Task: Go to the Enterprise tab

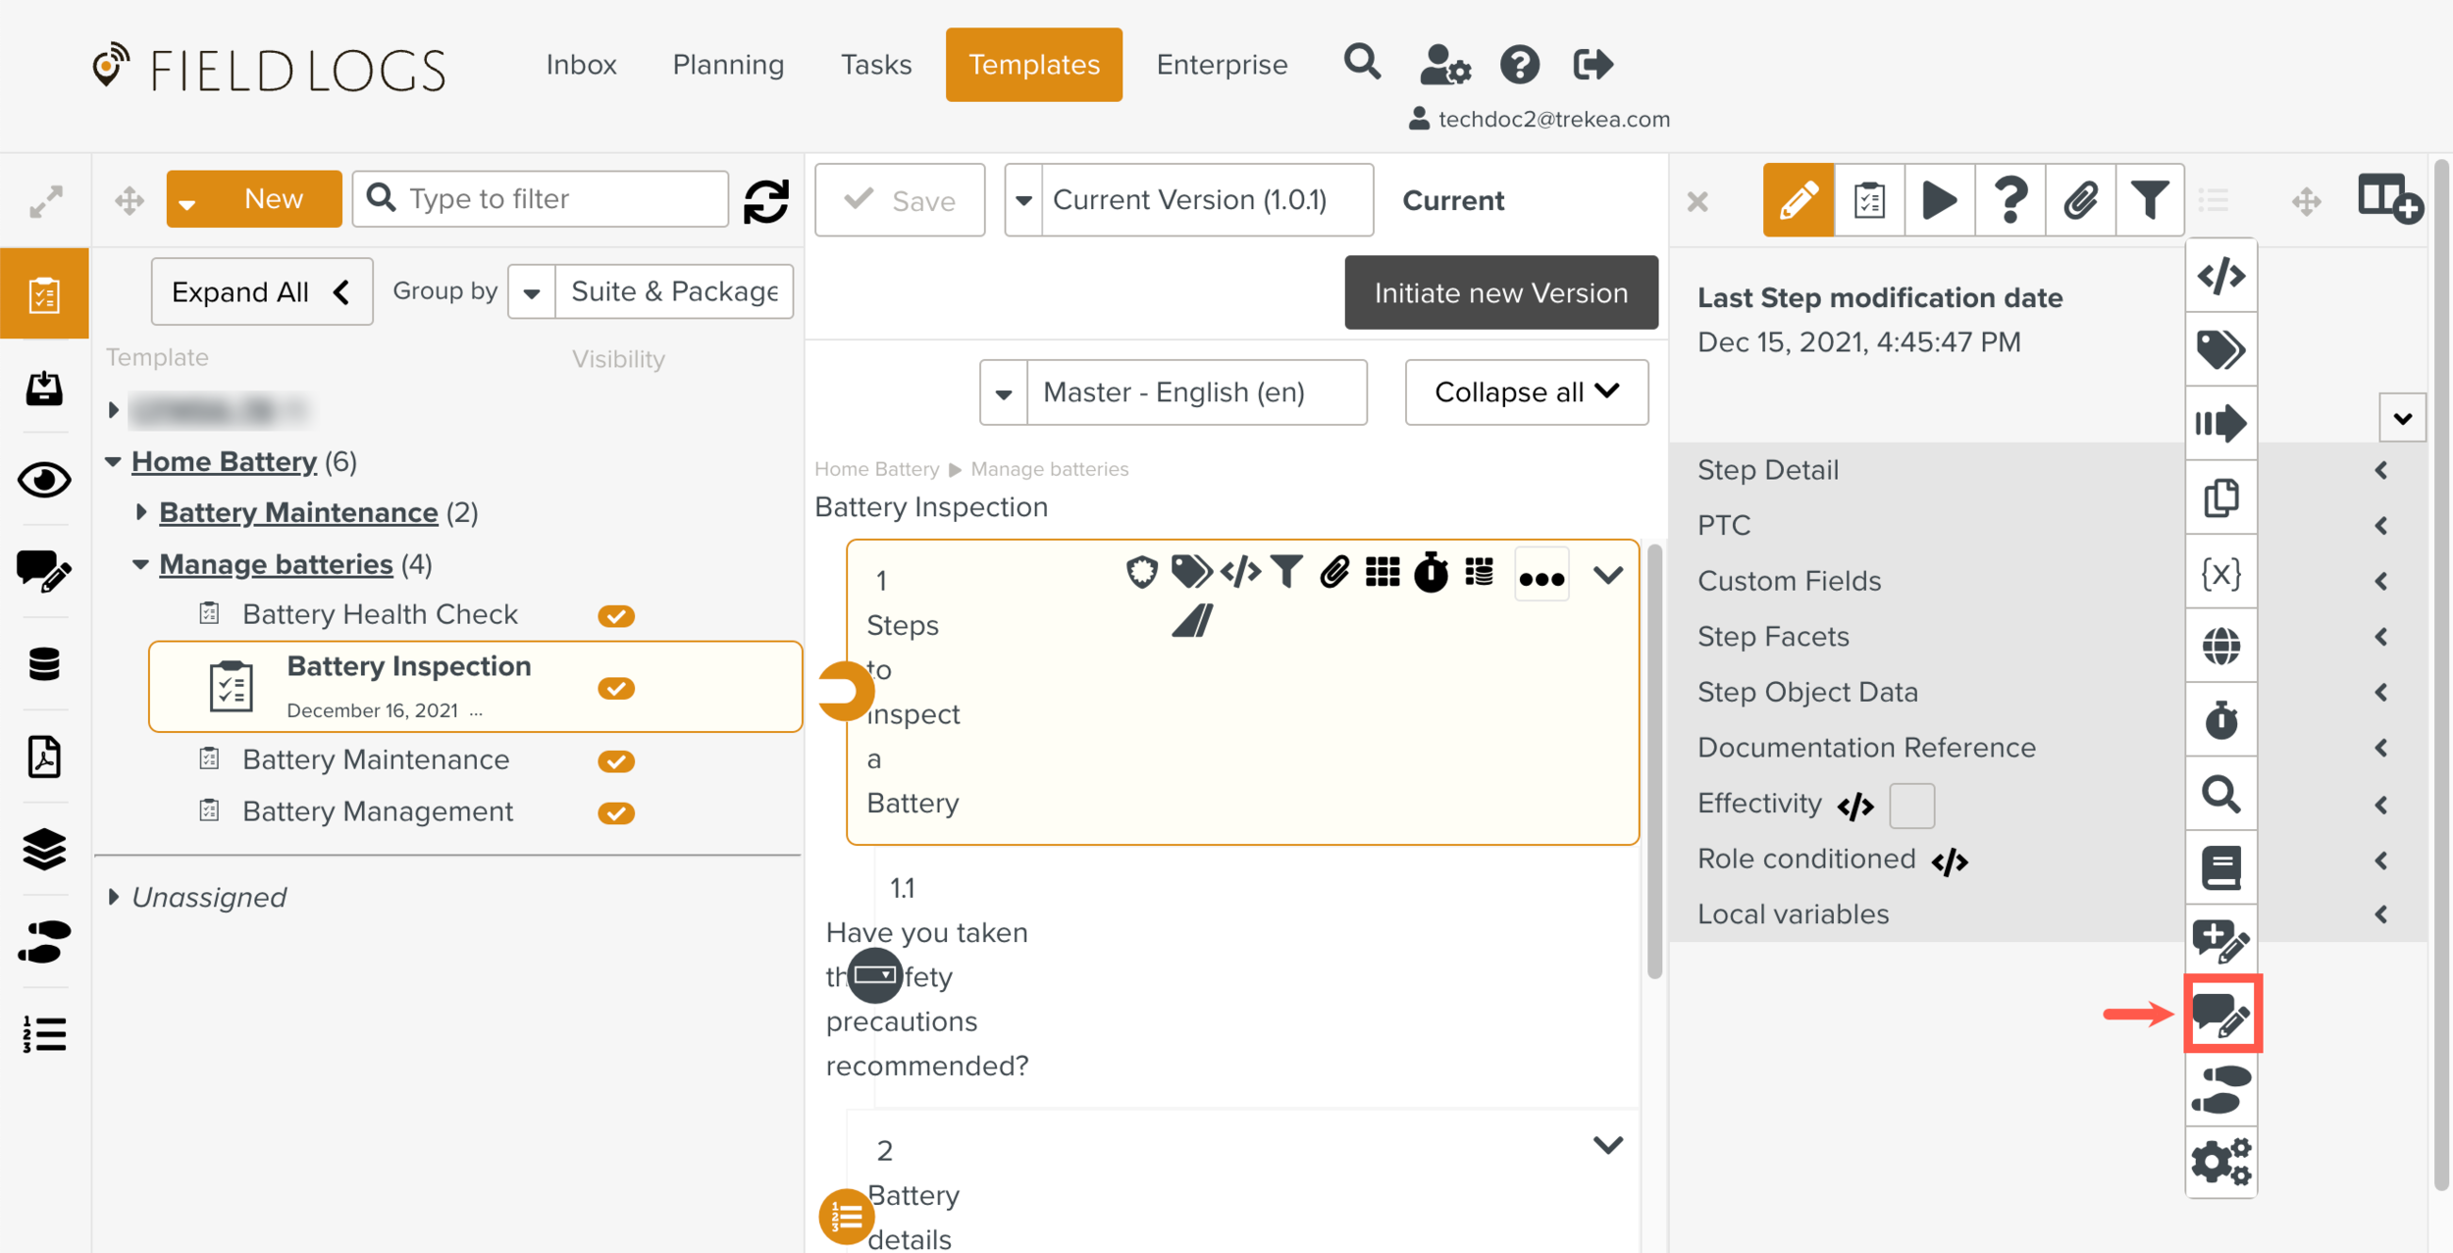Action: pyautogui.click(x=1222, y=65)
